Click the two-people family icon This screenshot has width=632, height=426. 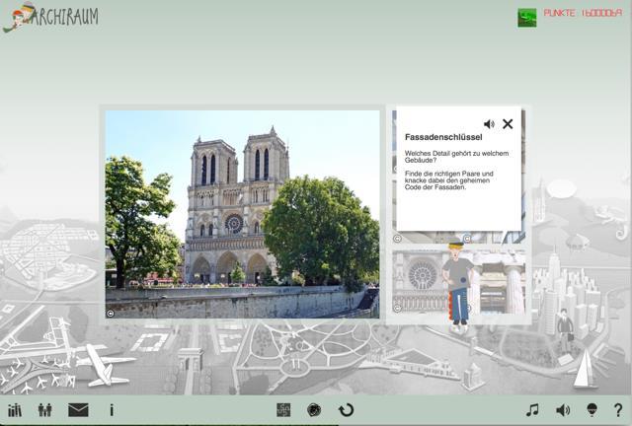[x=44, y=410]
